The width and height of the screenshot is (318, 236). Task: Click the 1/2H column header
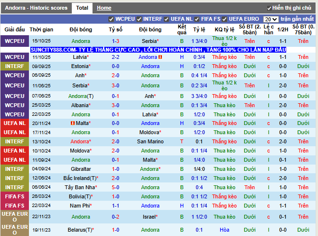(283, 29)
